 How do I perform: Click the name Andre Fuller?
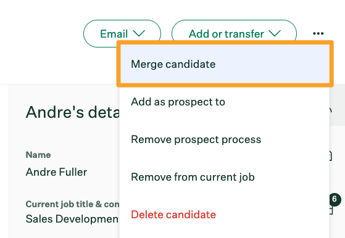coord(56,172)
